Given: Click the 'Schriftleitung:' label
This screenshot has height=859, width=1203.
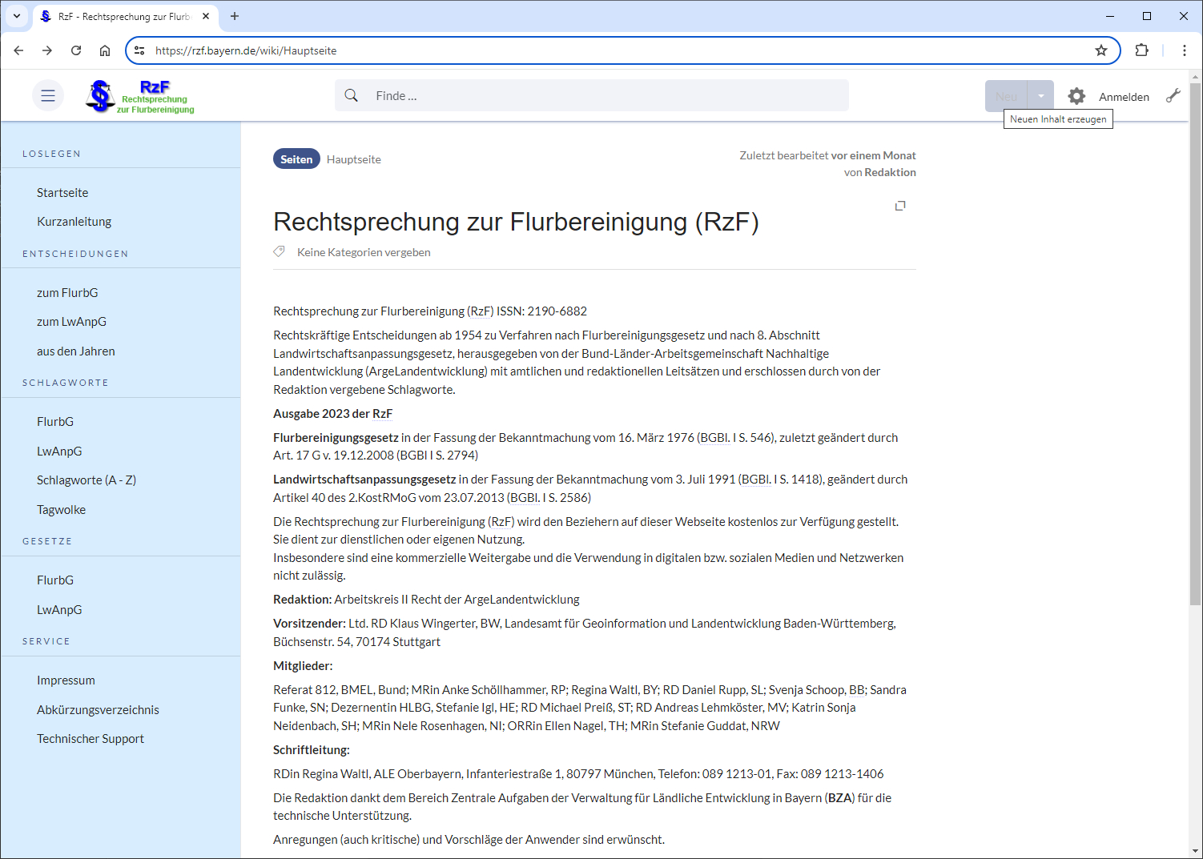Looking at the screenshot, I should pos(312,750).
